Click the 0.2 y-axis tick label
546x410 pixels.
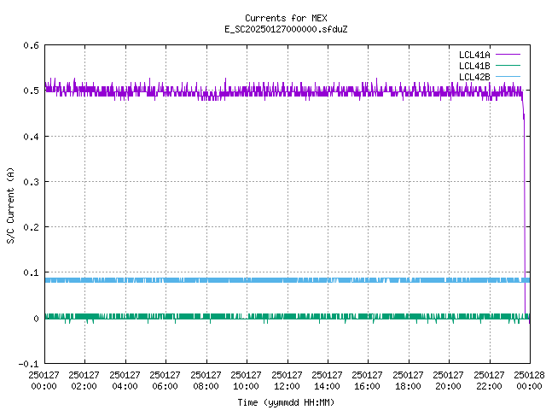click(31, 227)
